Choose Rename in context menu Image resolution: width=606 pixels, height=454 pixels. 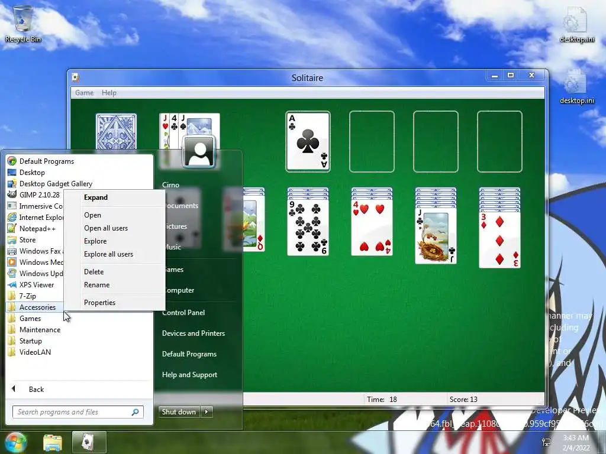click(x=114, y=285)
